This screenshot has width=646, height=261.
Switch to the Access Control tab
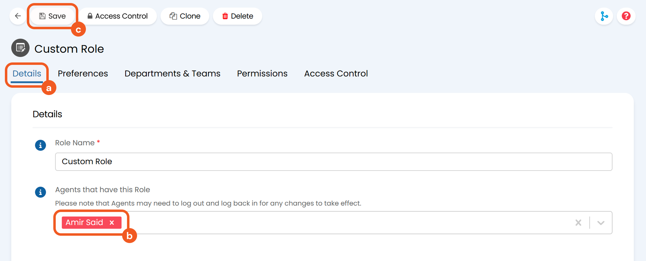click(x=336, y=74)
